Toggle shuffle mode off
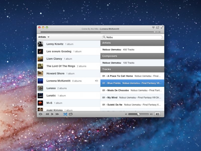201x151 pixels. click(x=65, y=114)
